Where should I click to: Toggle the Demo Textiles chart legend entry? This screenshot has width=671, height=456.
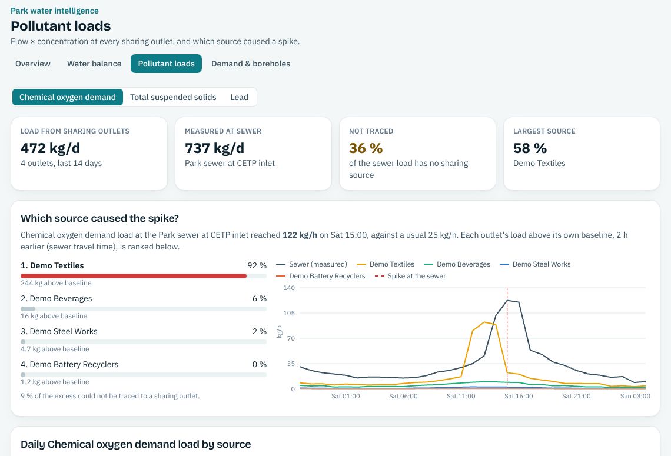coord(386,264)
